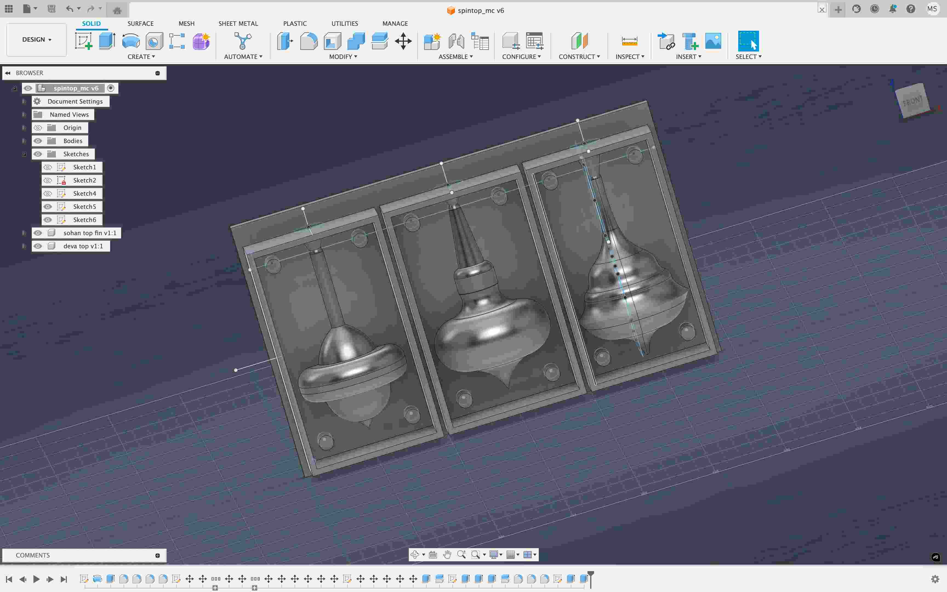This screenshot has height=592, width=947.
Task: Select the Measure tool
Action: coord(629,41)
